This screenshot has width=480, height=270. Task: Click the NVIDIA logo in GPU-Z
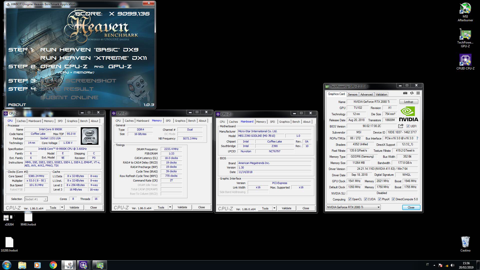[x=408, y=114]
